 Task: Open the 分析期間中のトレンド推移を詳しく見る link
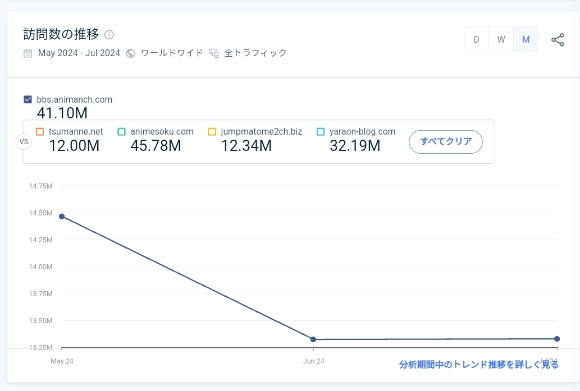click(x=478, y=365)
